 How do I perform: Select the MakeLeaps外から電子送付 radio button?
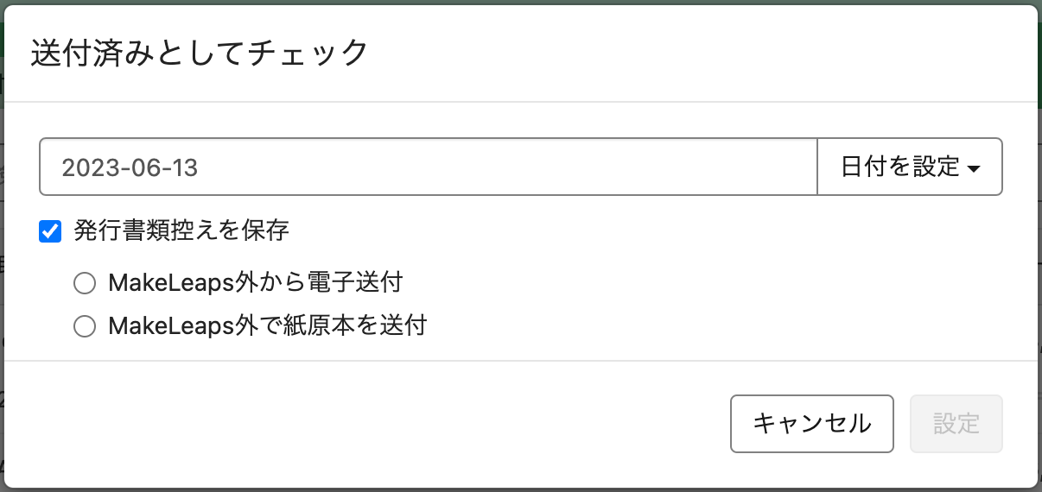tap(85, 283)
